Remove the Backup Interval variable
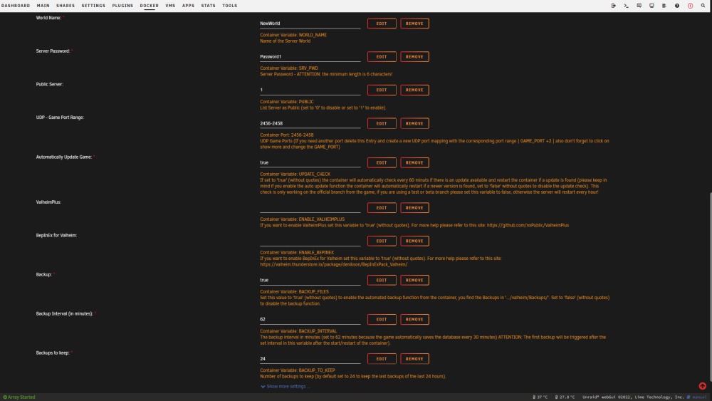 click(414, 319)
